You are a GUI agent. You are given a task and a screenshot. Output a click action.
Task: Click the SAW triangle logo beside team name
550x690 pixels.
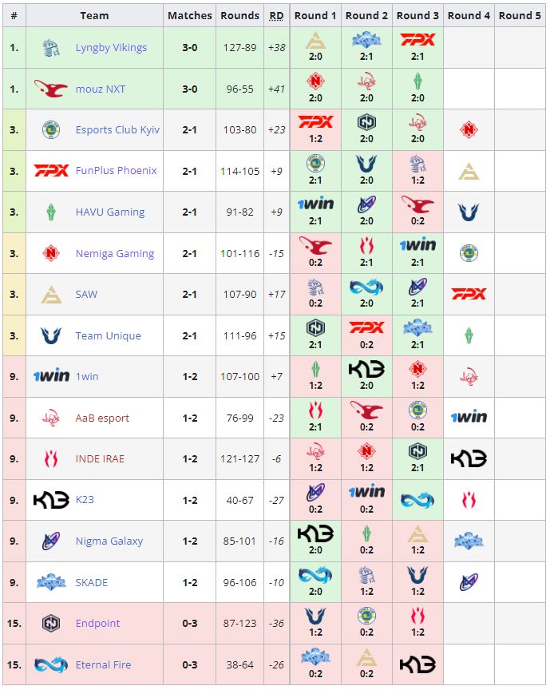coord(51,295)
